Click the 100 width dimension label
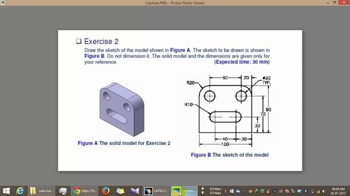The width and height of the screenshot is (350, 196). [225, 144]
